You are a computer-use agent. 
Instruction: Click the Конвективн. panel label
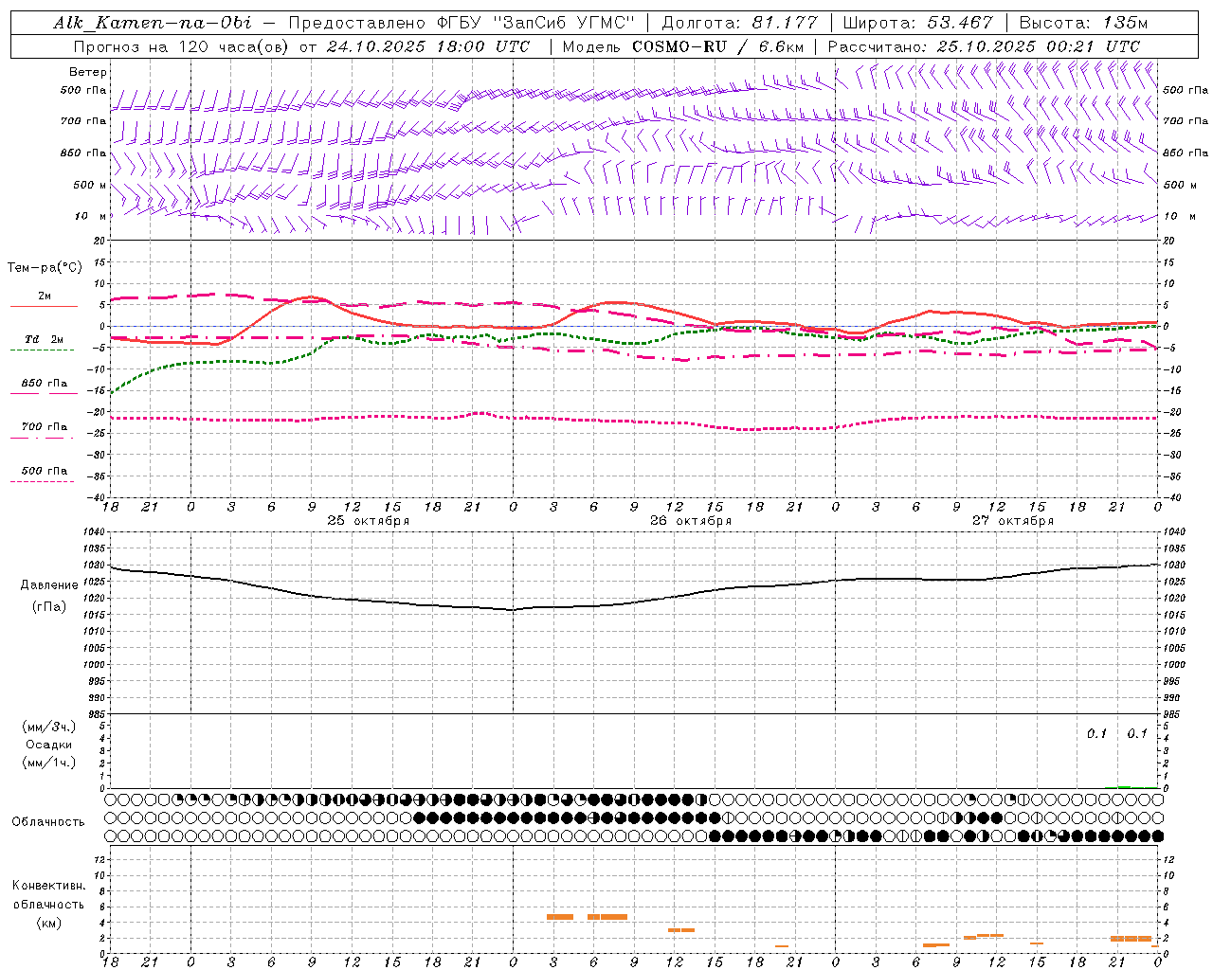point(49,886)
